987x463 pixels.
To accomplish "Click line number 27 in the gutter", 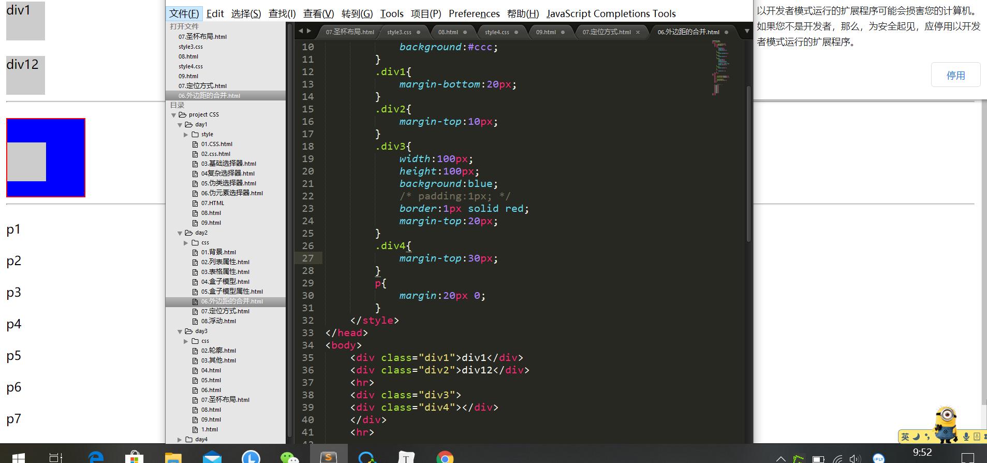I will 308,258.
